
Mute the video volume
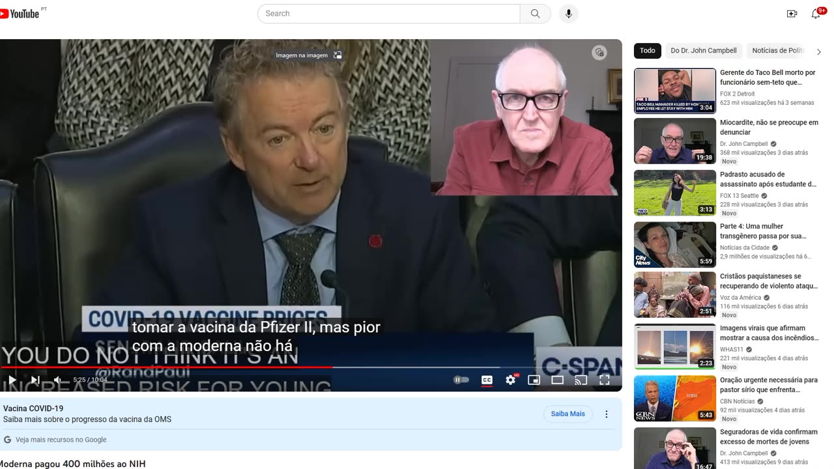point(58,380)
